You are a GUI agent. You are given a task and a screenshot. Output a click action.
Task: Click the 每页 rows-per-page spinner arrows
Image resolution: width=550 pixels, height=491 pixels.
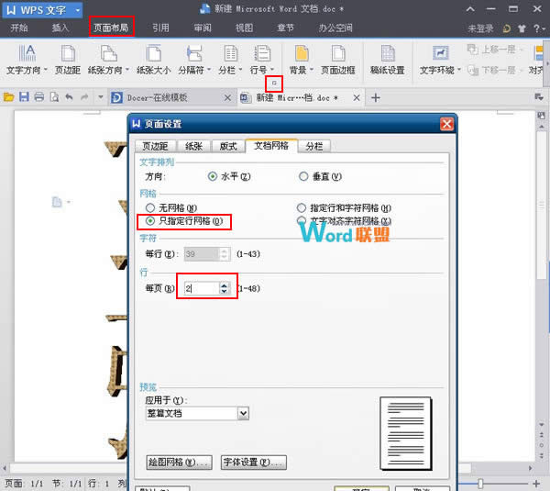[x=225, y=288]
